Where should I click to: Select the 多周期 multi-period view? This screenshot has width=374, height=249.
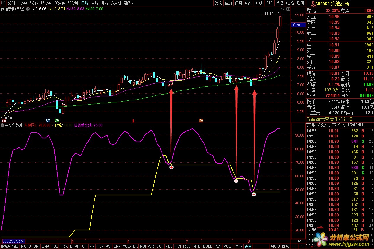[x=116, y=3]
